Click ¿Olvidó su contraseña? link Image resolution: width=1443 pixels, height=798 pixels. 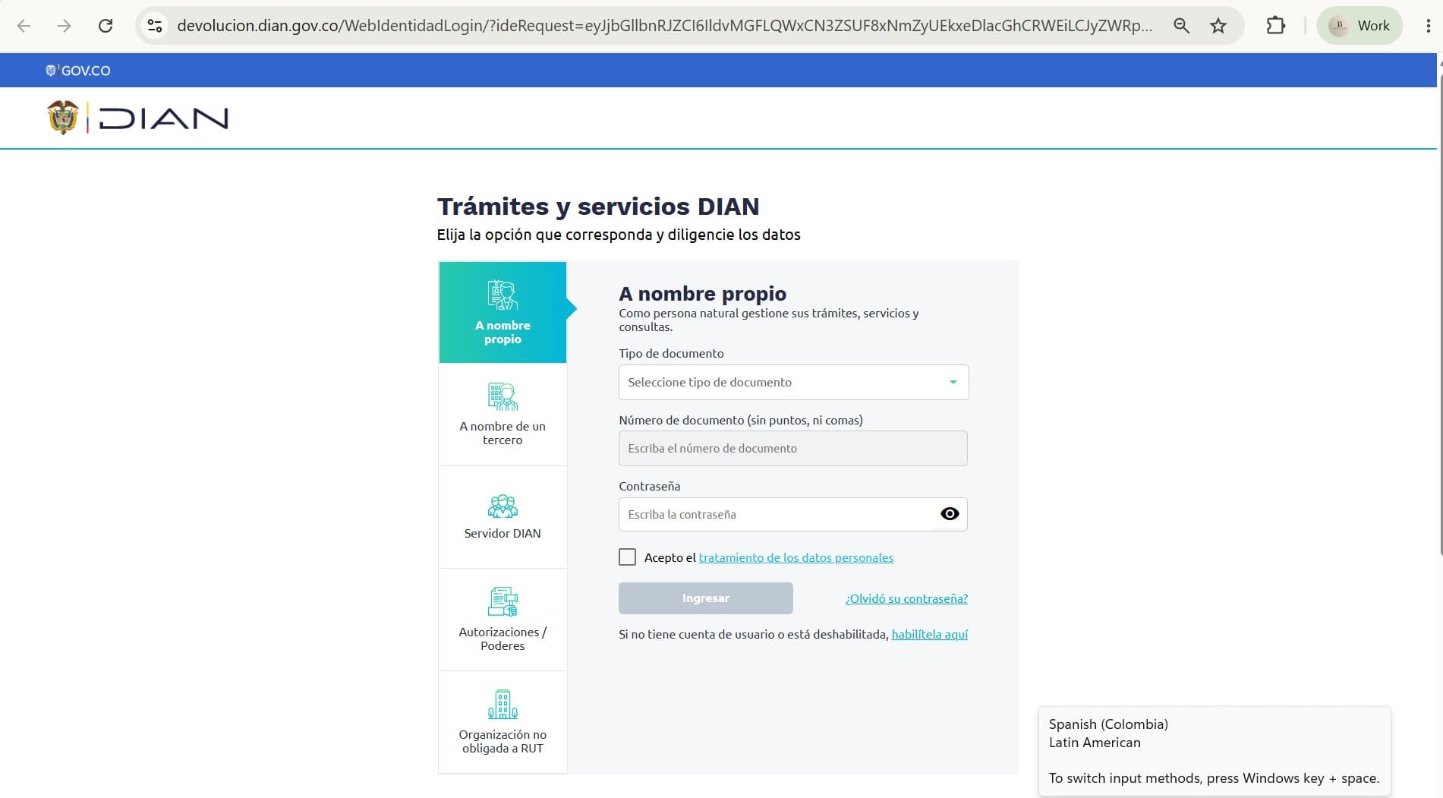pos(906,598)
